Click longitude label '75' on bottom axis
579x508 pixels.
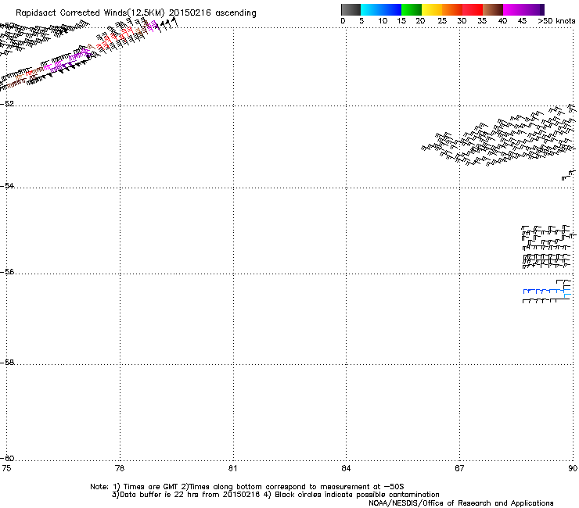[6, 468]
